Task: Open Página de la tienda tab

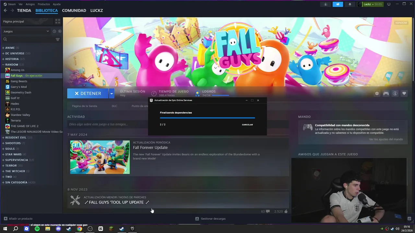Action: (x=84, y=106)
